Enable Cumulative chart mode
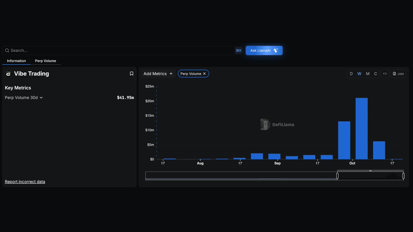Viewport: 413px width, 232px height. (375, 73)
